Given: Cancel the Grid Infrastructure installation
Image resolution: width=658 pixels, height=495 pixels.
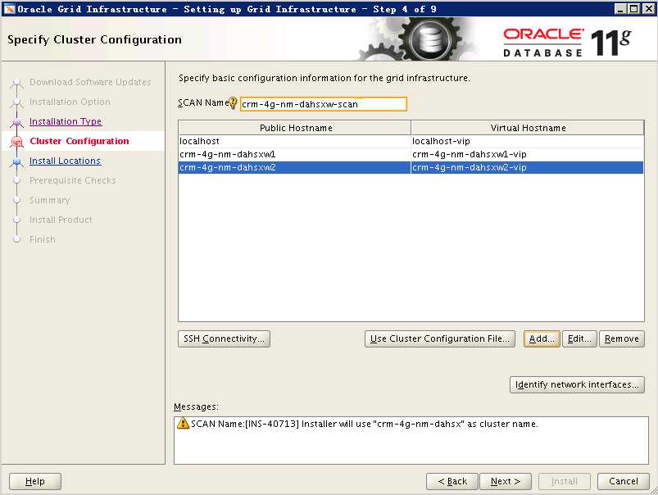Looking at the screenshot, I should 623,482.
